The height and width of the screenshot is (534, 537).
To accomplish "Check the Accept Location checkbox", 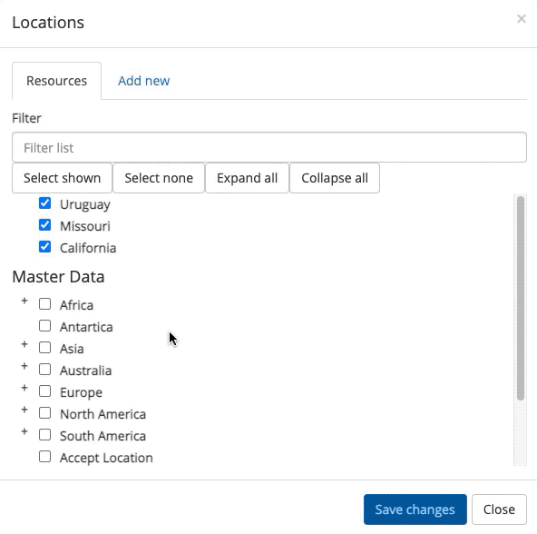I will pos(44,457).
